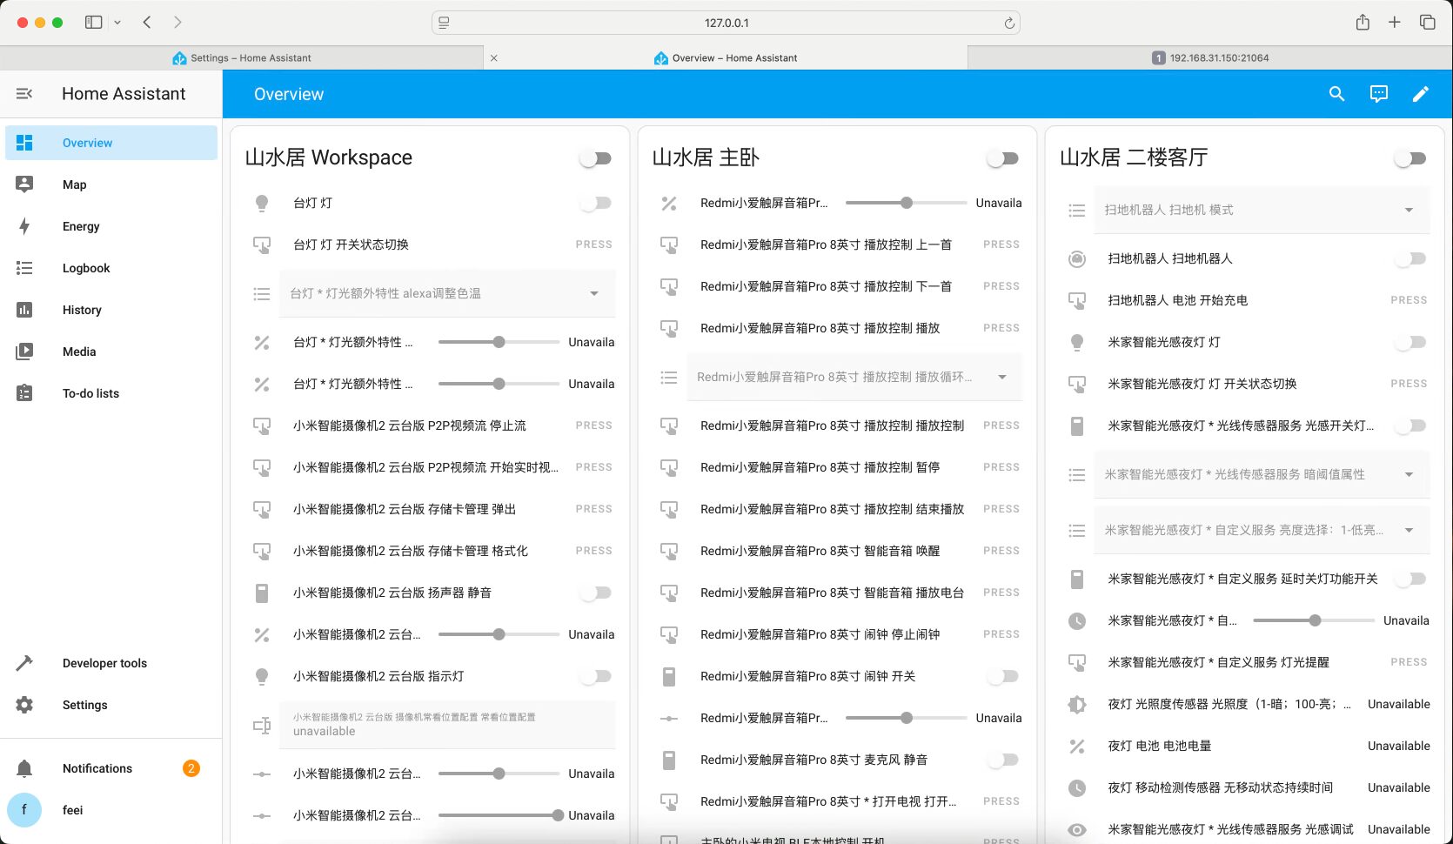1453x844 pixels.
Task: Toggle Redmi 麦克风 静音 switch
Action: [x=1003, y=760]
